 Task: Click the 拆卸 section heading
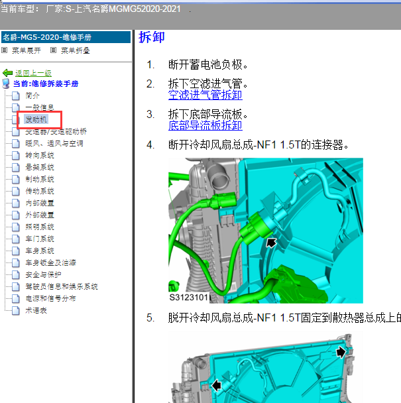(x=151, y=37)
